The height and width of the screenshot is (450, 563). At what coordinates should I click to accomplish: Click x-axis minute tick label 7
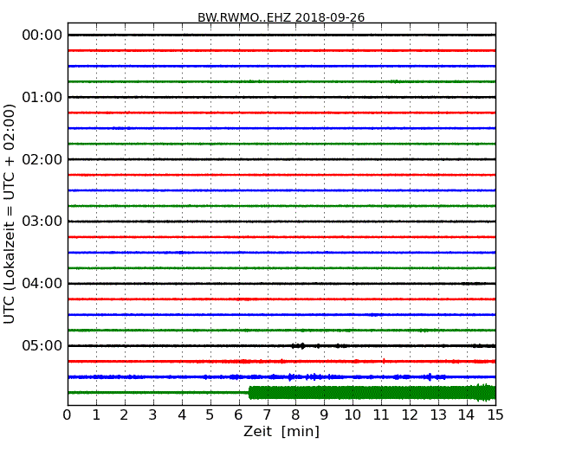pyautogui.click(x=267, y=415)
